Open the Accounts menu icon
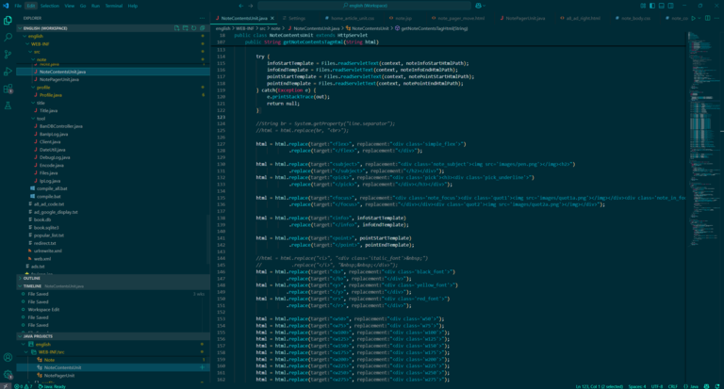Screen dimensions: 724x389 8,358
